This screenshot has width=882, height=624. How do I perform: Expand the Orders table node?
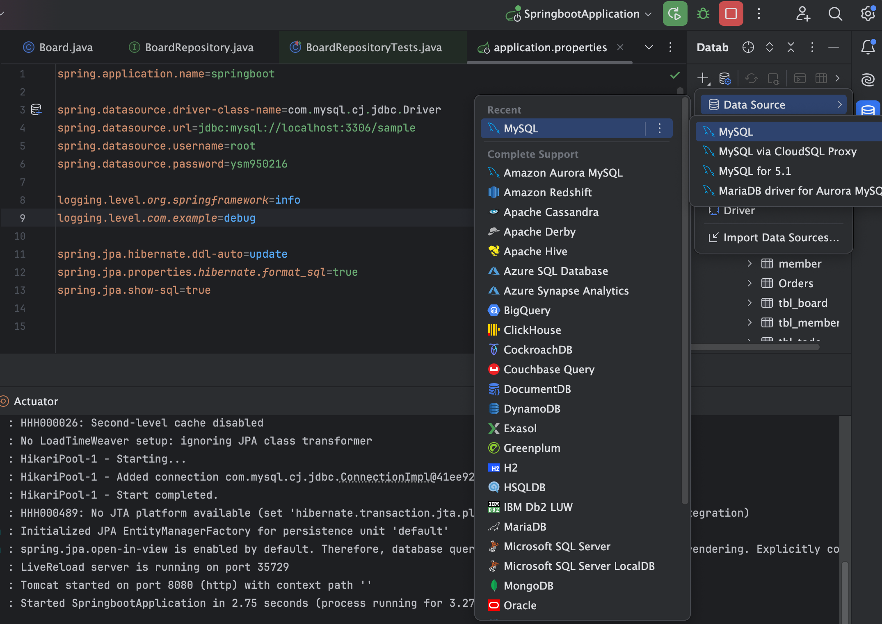pos(749,283)
